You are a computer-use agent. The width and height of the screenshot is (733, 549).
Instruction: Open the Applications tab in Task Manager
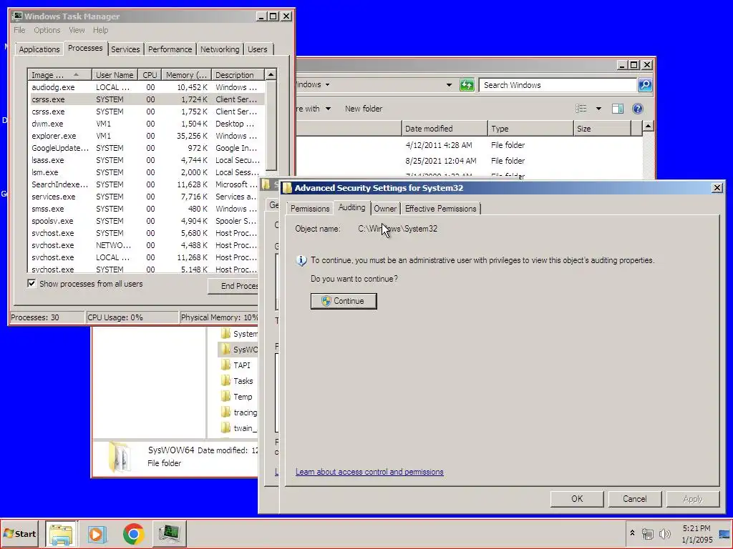tap(39, 49)
